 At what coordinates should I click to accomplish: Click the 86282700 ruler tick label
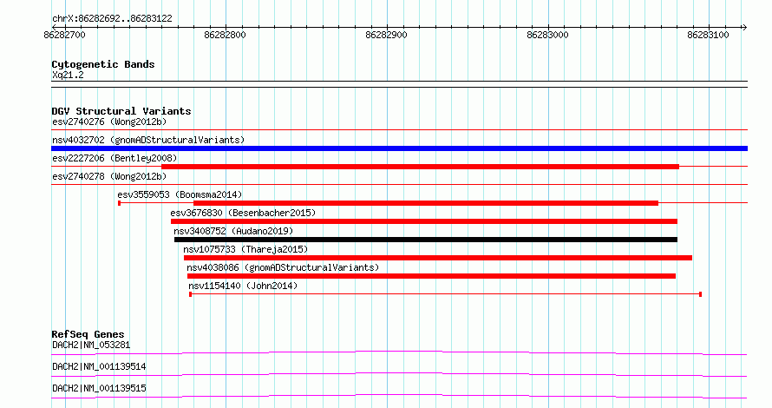64,35
